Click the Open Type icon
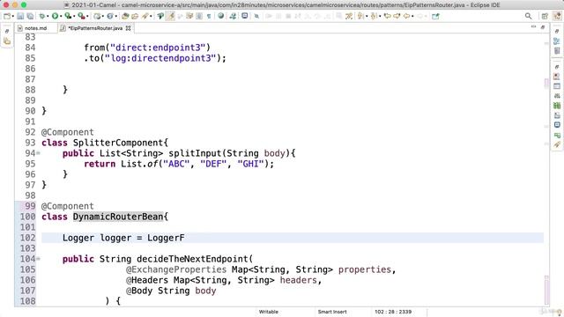This screenshot has width=564, height=317. click(x=125, y=16)
